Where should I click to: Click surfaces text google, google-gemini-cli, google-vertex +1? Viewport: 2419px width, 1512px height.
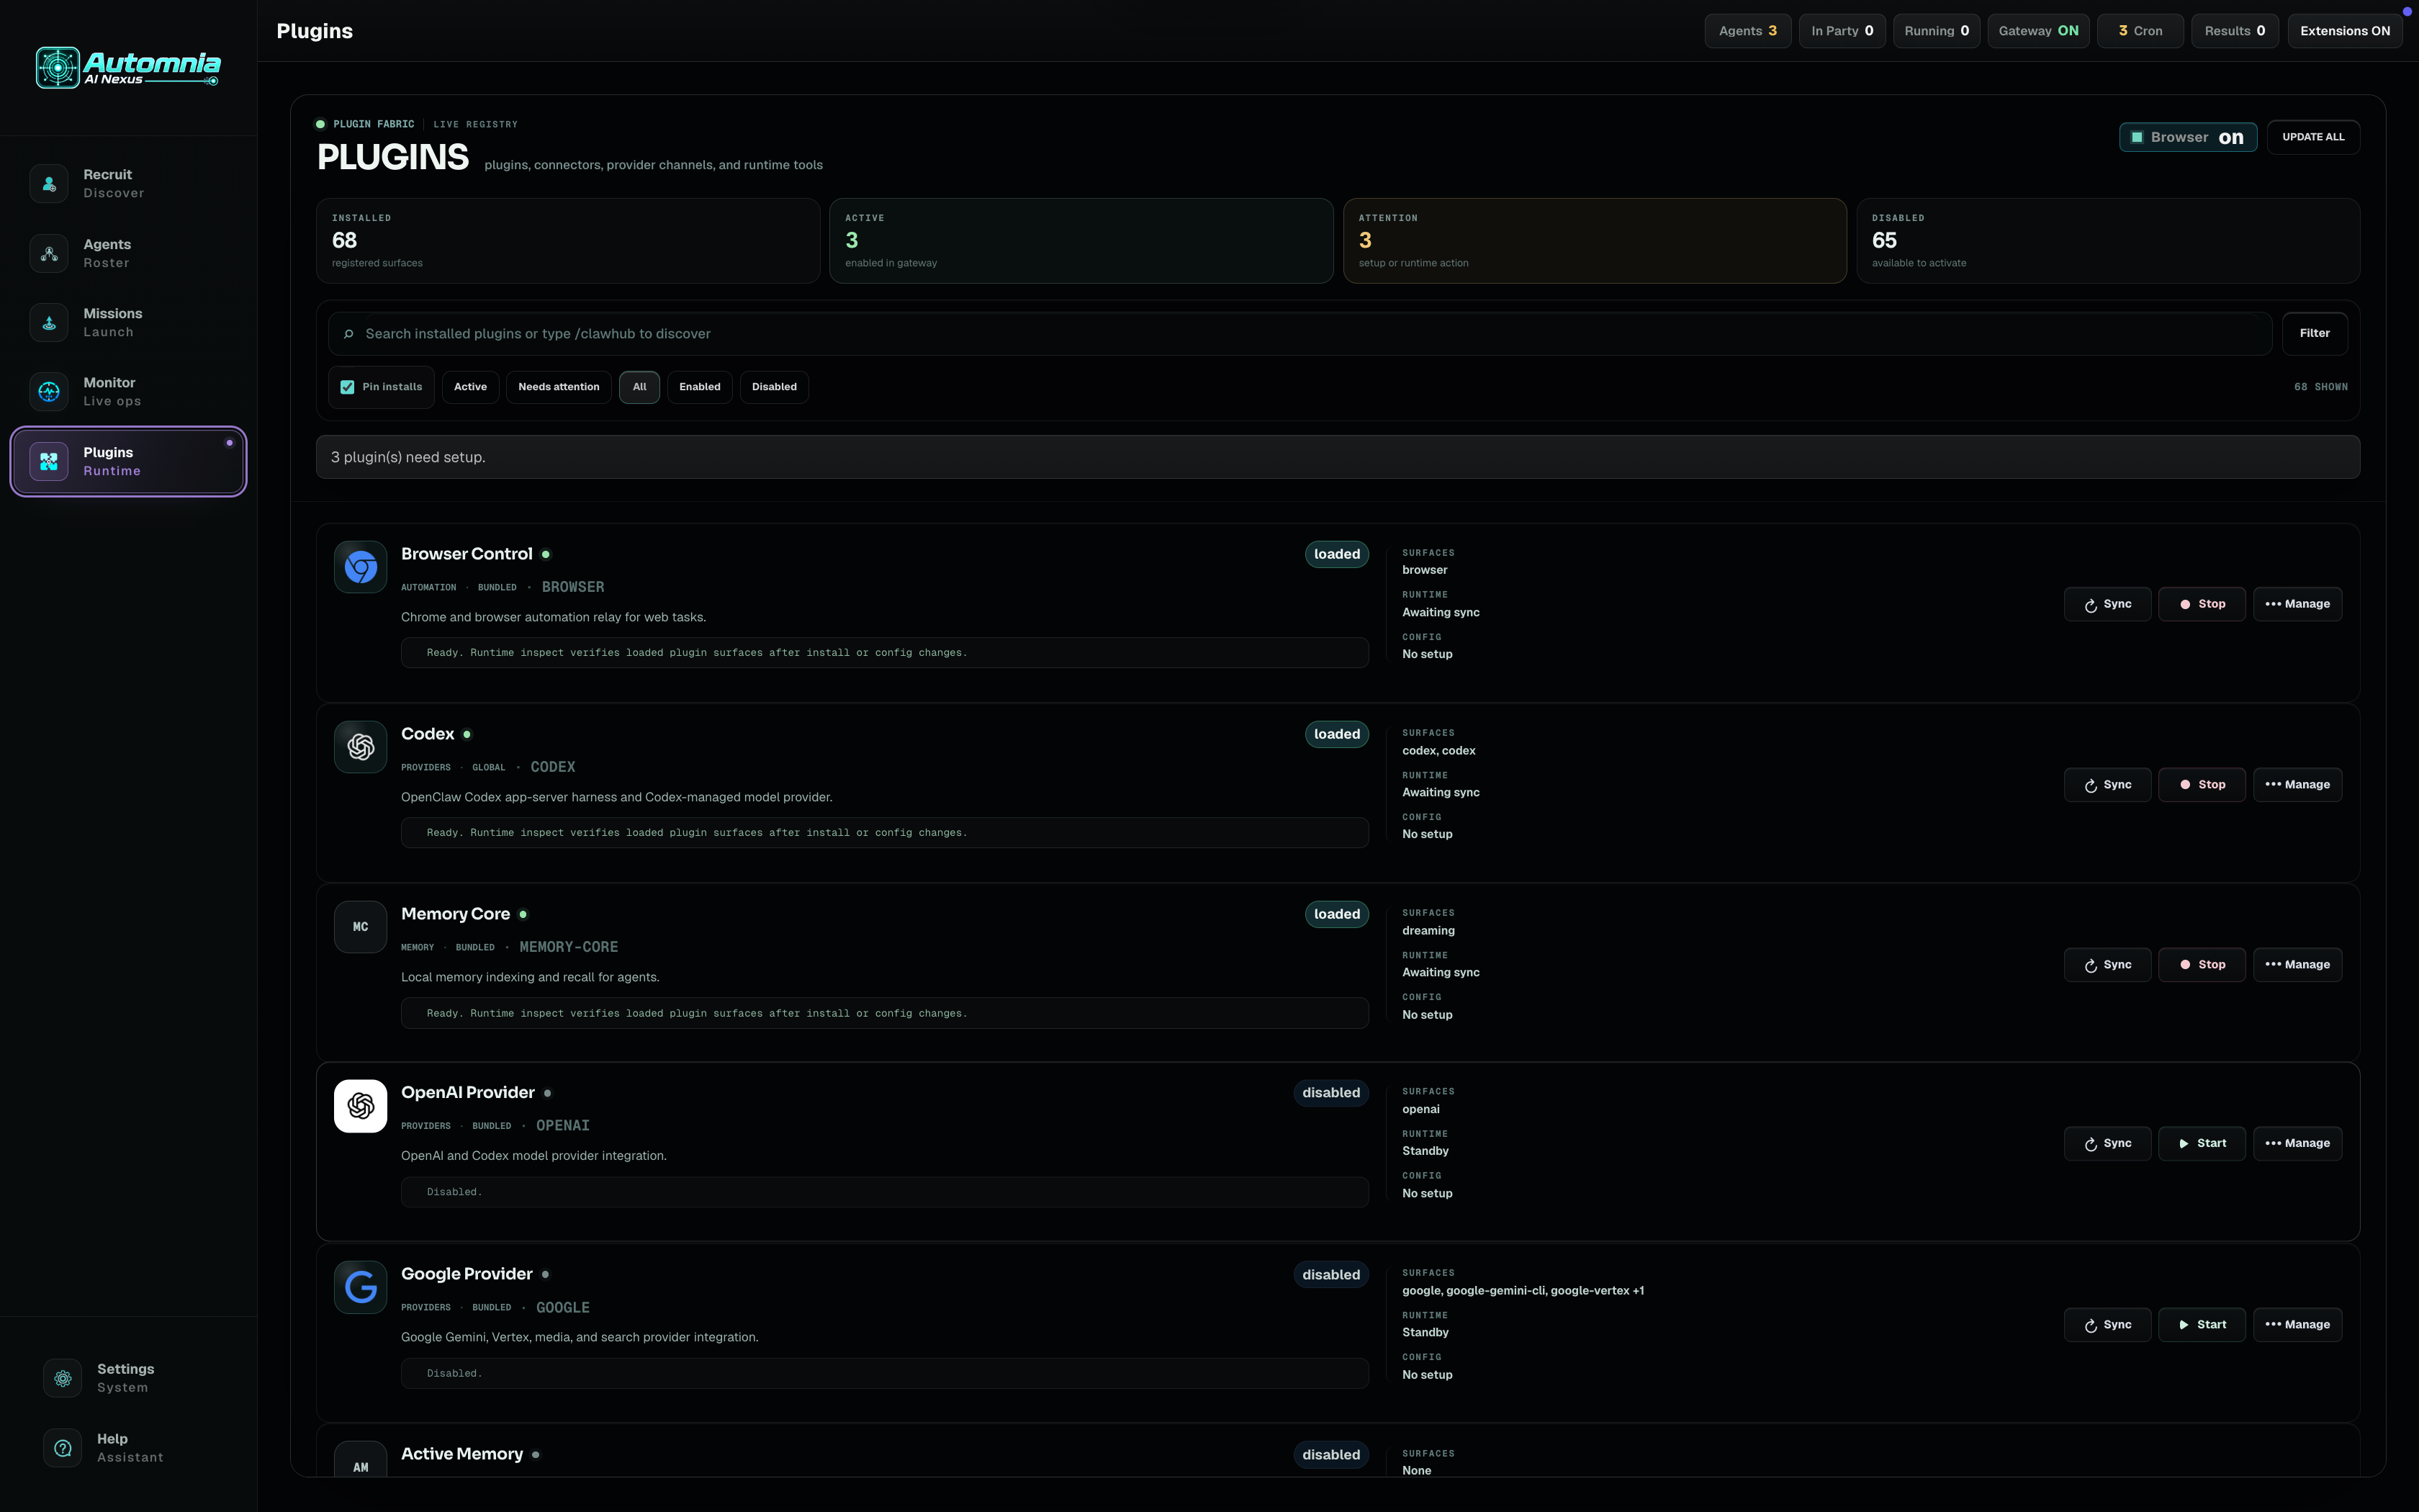pyautogui.click(x=1523, y=1291)
